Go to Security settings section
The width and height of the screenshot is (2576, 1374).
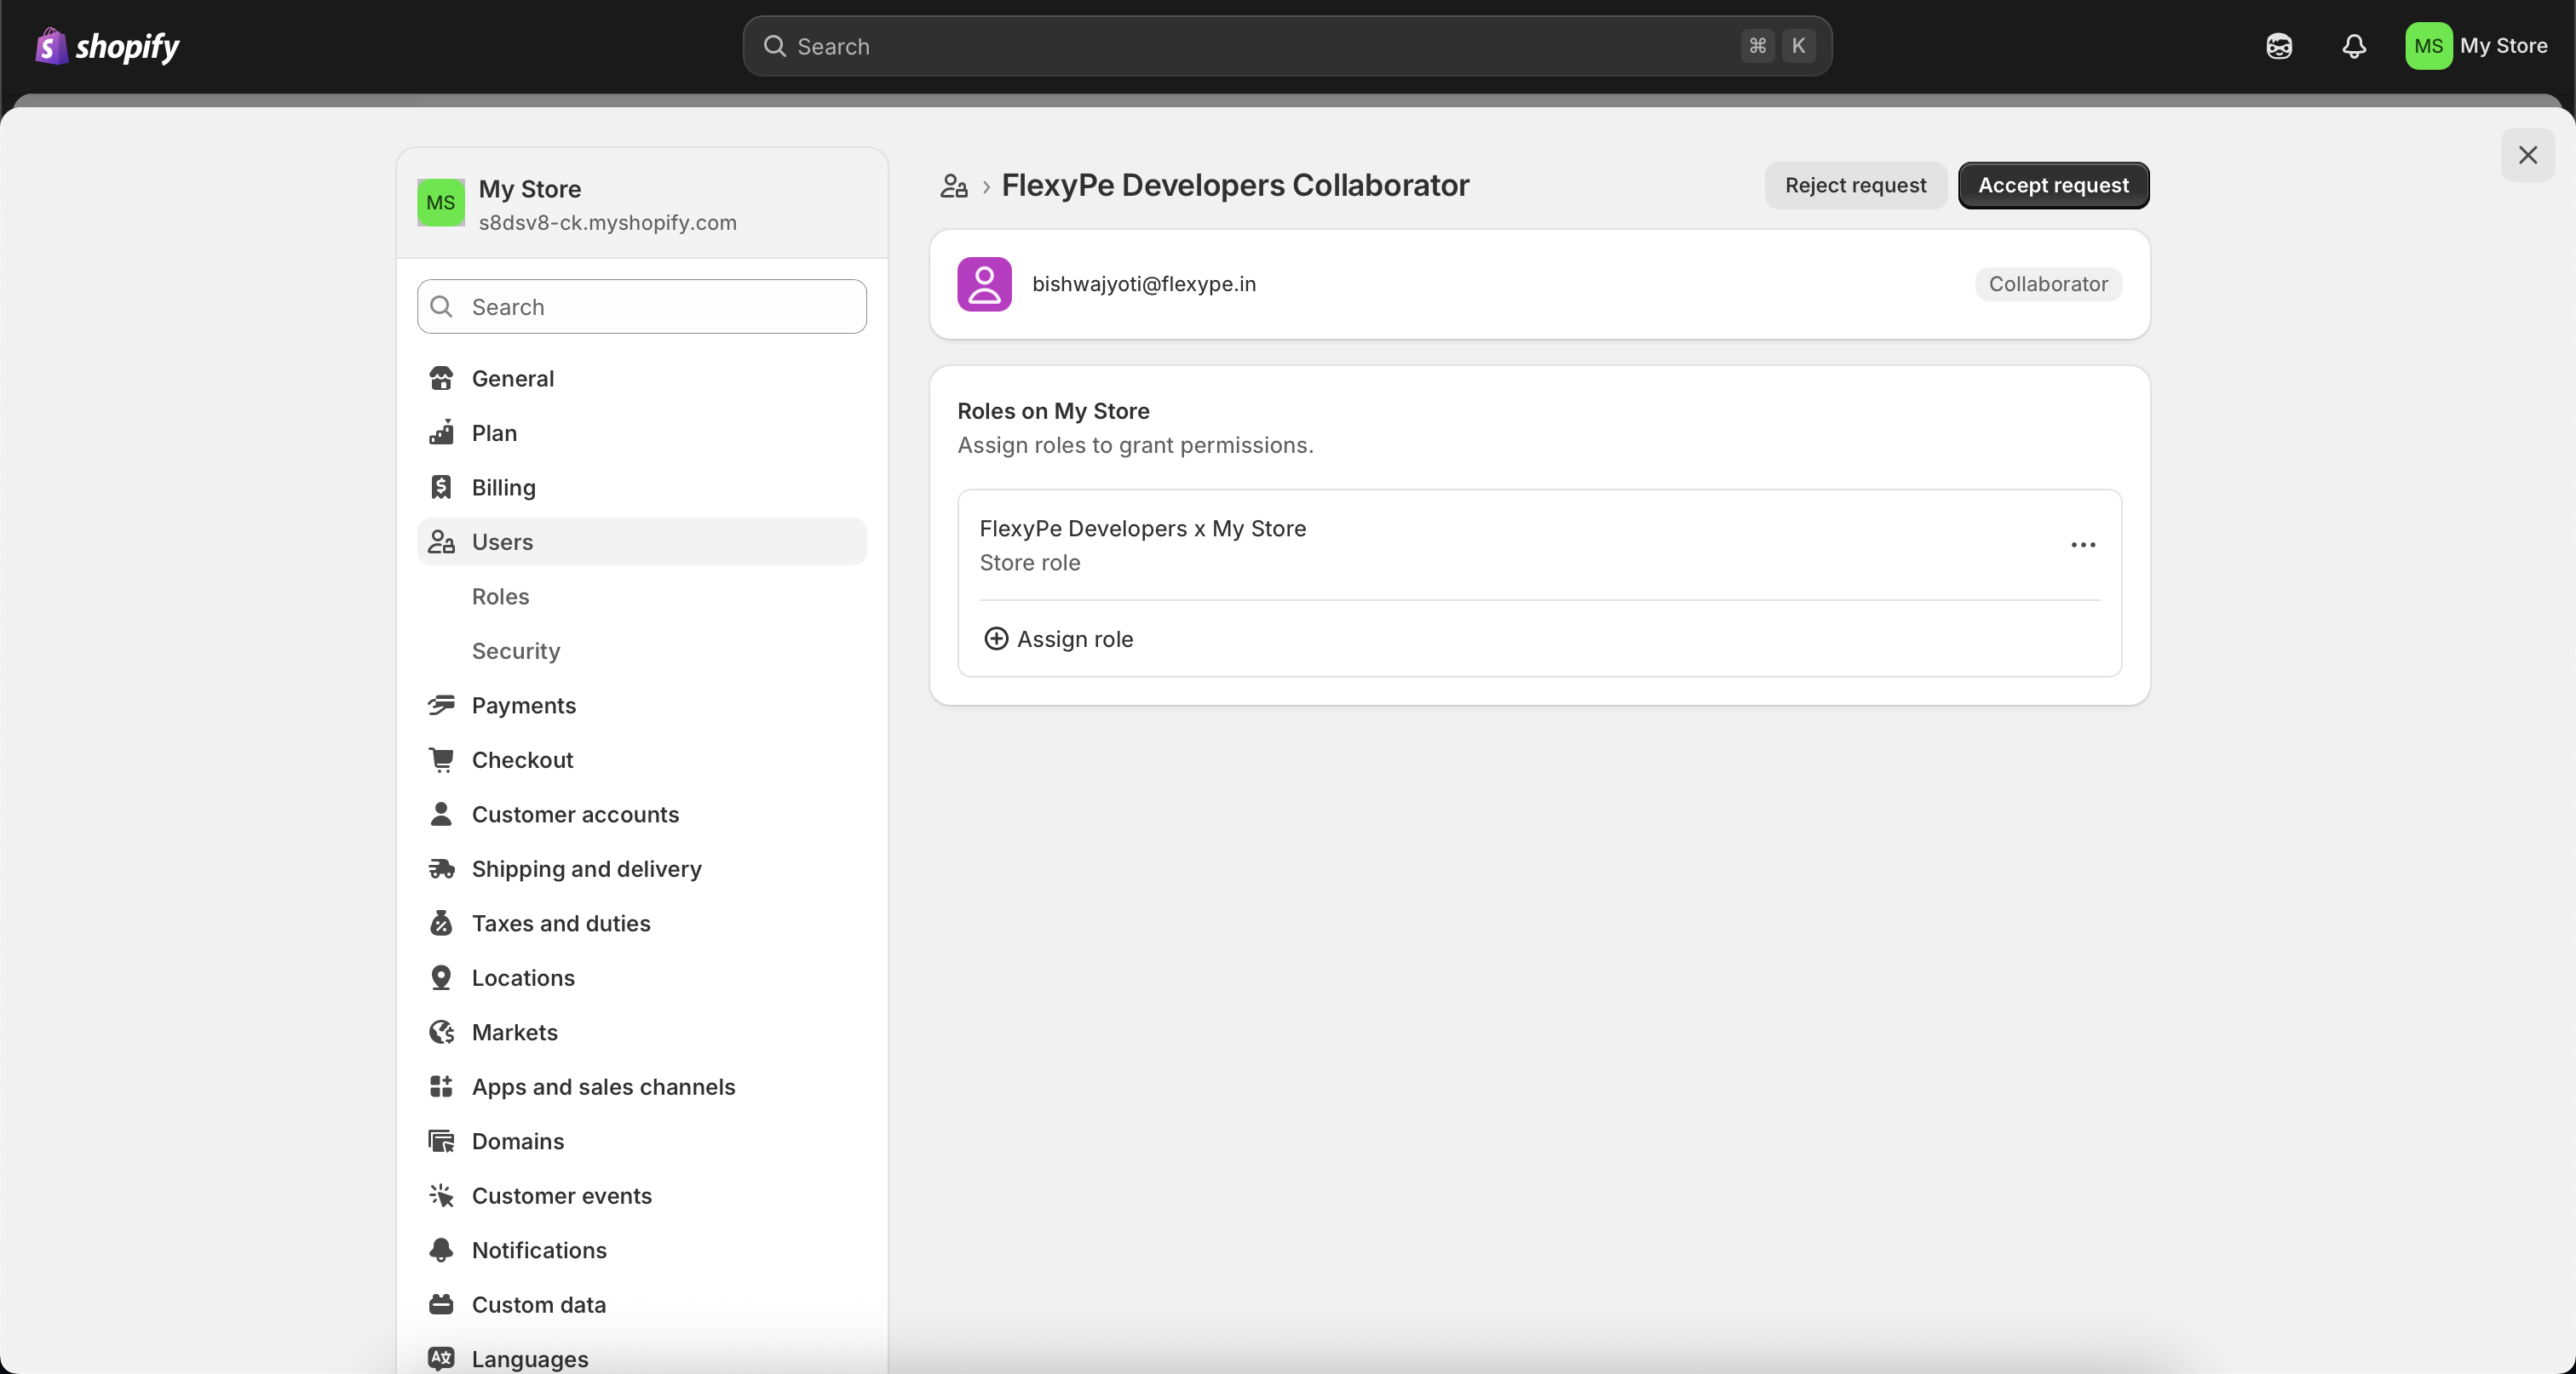(515, 650)
